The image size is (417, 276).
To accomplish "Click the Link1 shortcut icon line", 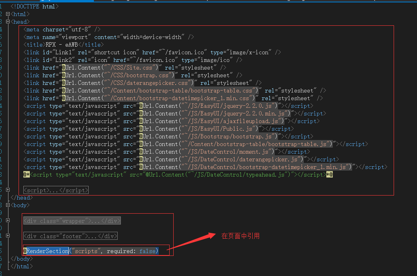I will (152, 52).
